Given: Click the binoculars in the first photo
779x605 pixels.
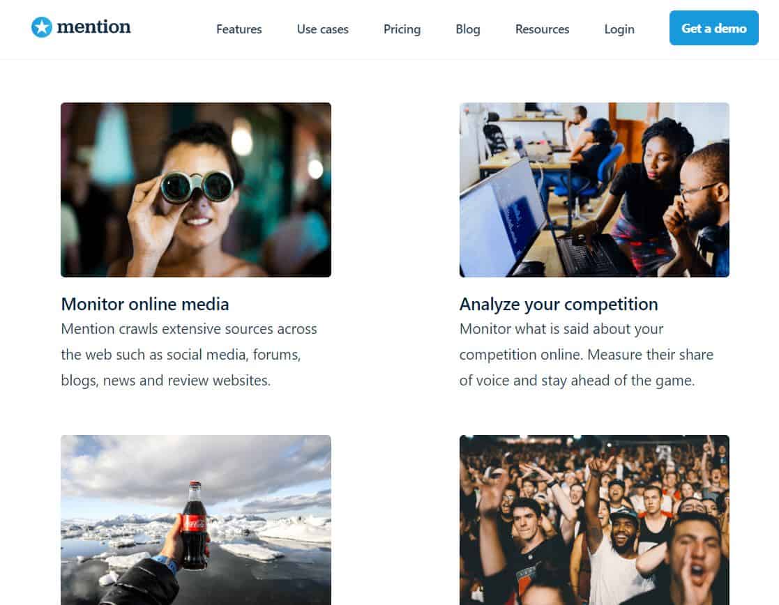Looking at the screenshot, I should tap(197, 186).
